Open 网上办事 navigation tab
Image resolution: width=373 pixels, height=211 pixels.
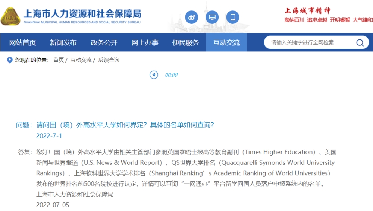[145, 42]
